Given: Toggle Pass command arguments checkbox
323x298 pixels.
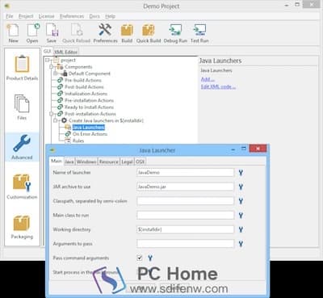Looking at the screenshot, I should (x=140, y=258).
